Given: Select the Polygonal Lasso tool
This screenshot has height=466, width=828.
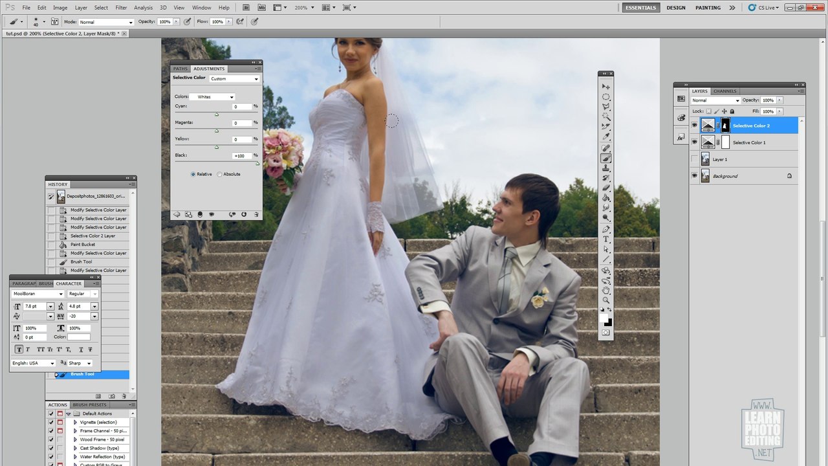Looking at the screenshot, I should tap(606, 106).
